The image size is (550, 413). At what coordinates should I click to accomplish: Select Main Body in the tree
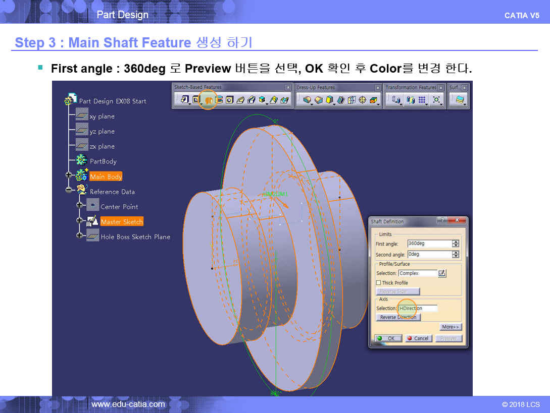[106, 176]
